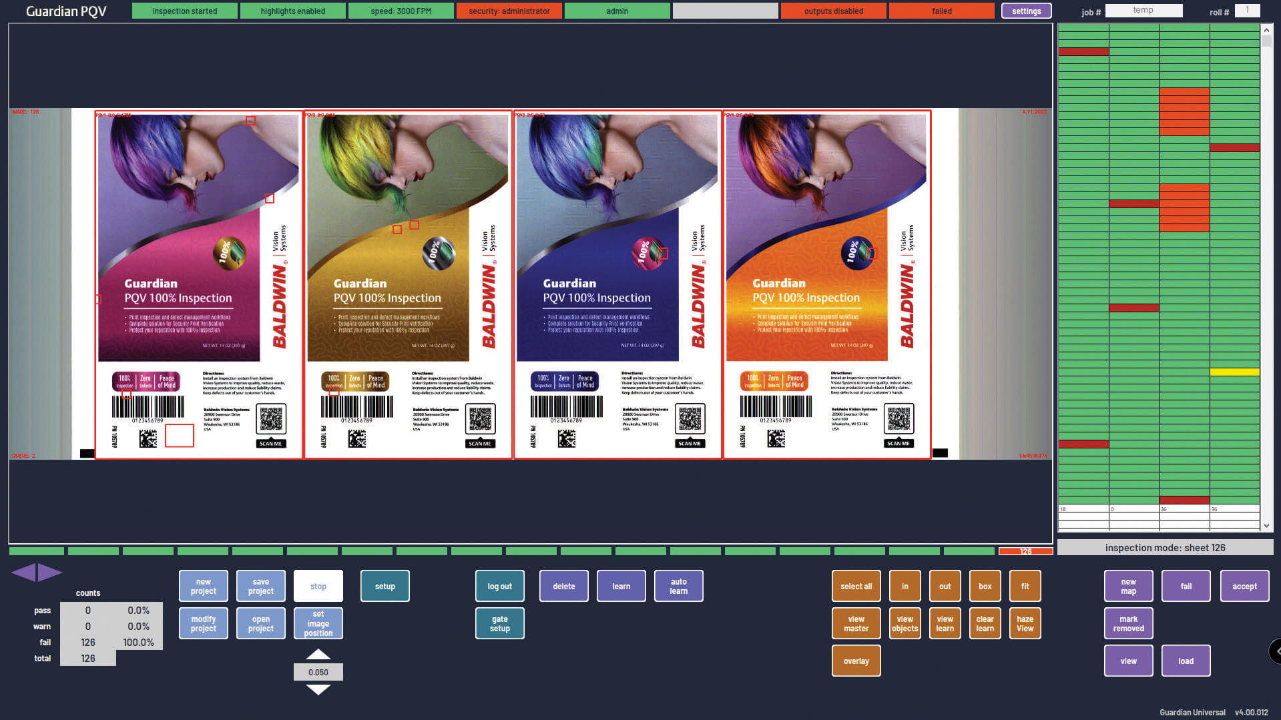Image resolution: width=1281 pixels, height=720 pixels.
Task: Click the view learn button
Action: (x=945, y=623)
